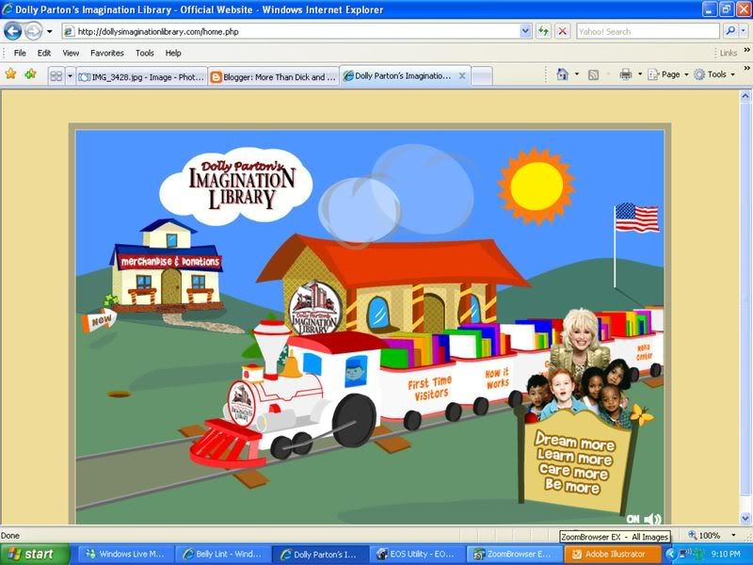This screenshot has height=565, width=753.
Task: Open the recent pages dropdown arrow
Action: click(x=49, y=32)
